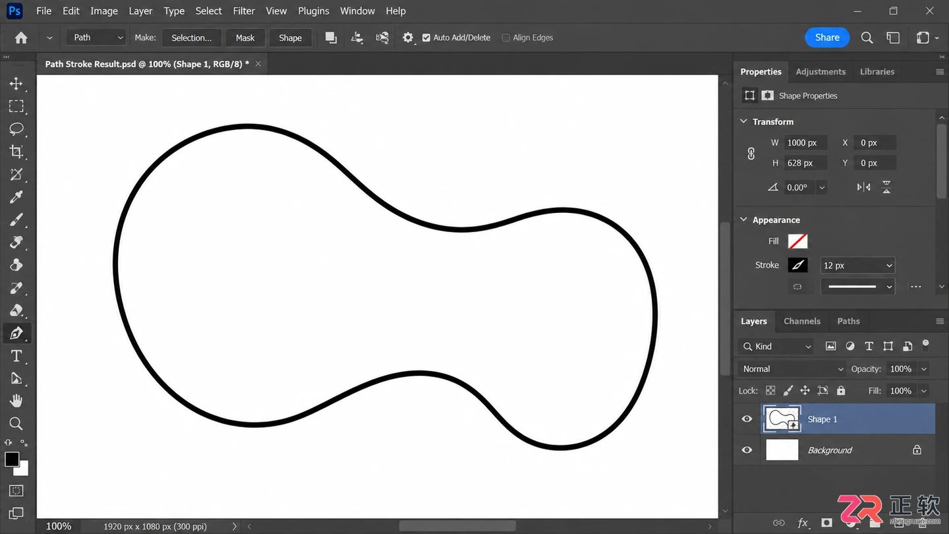Click the search icon beside Share

[867, 38]
